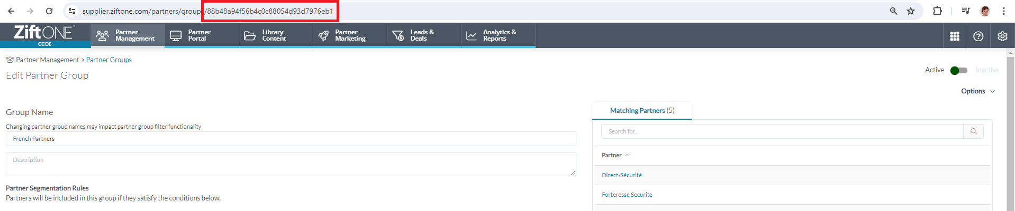Bookmark this page with the star icon

(x=911, y=11)
